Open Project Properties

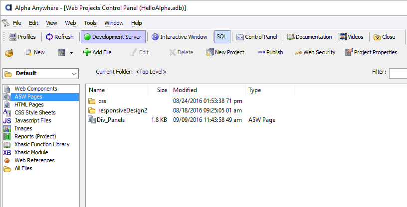(371, 52)
